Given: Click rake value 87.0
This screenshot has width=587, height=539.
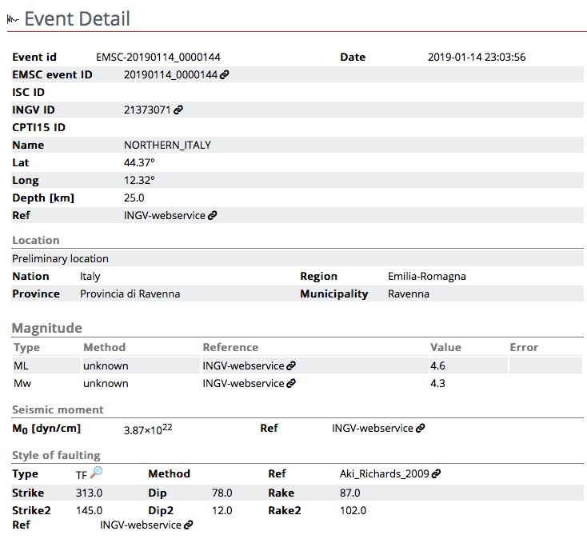Looking at the screenshot, I should pyautogui.click(x=350, y=493).
